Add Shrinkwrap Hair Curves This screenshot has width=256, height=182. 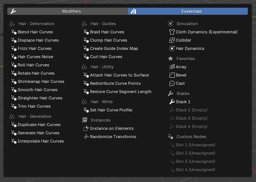pyautogui.click(x=41, y=81)
